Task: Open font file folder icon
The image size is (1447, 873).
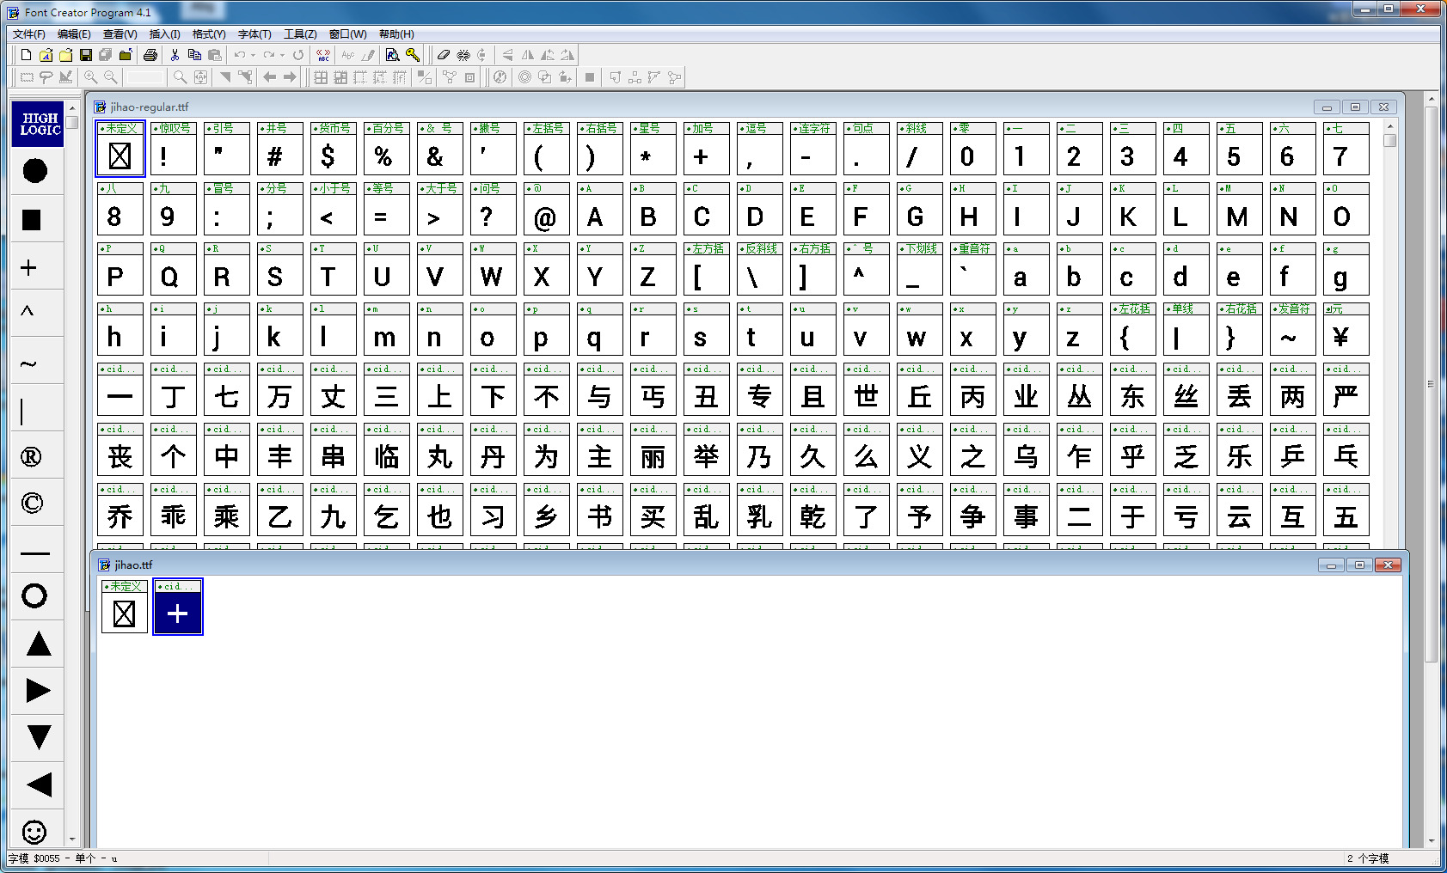Action: pos(65,55)
